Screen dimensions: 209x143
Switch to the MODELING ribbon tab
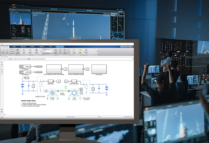(23, 47)
